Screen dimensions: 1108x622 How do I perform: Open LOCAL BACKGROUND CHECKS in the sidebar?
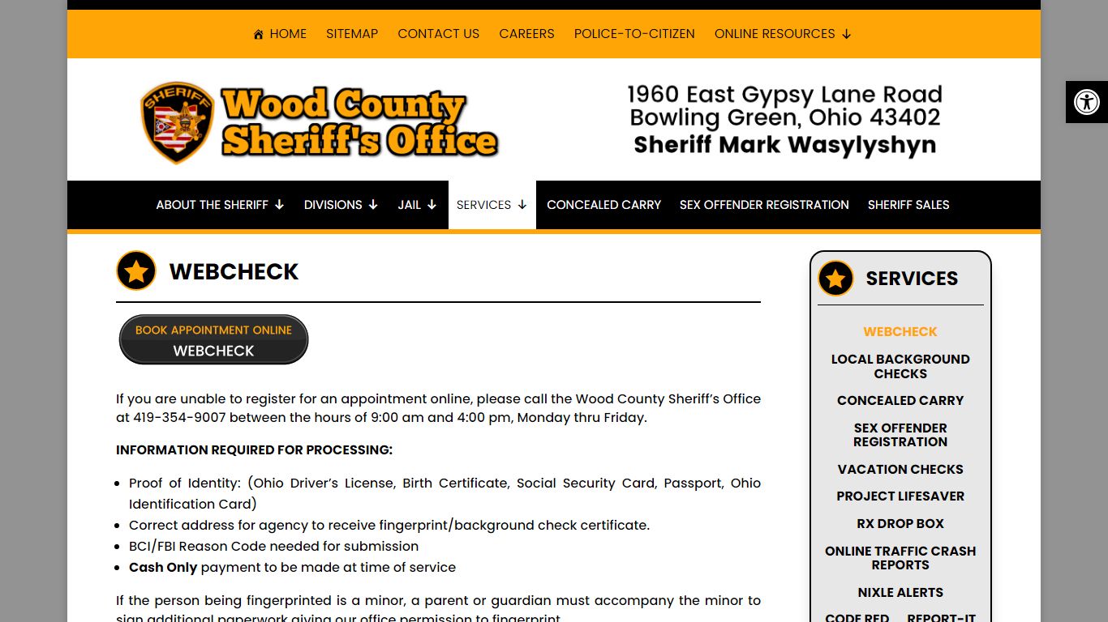[x=900, y=366]
